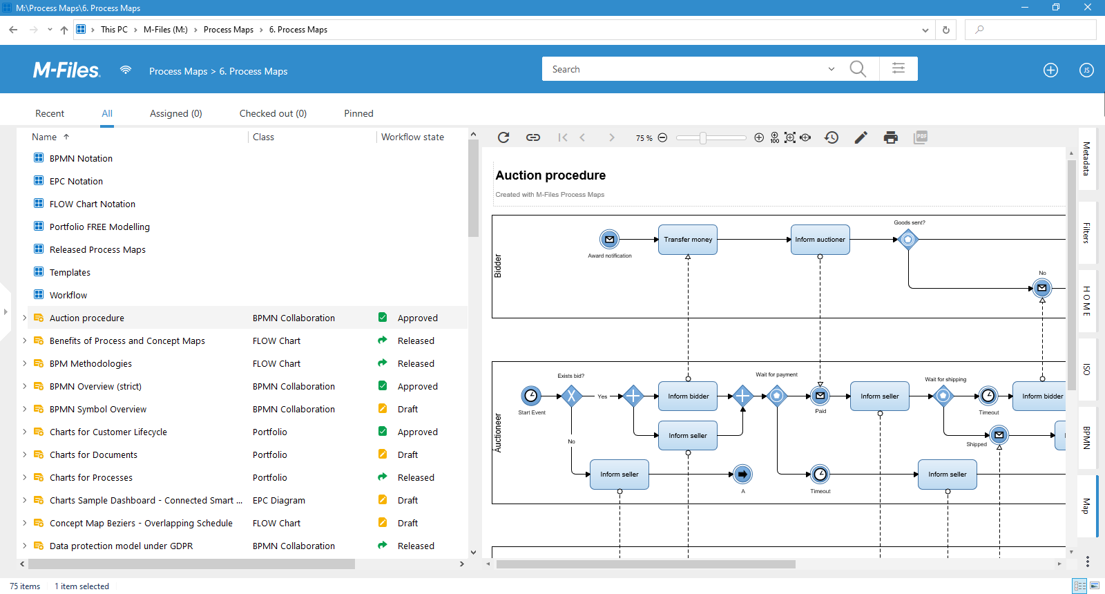Print the Auction procedure map

890,137
